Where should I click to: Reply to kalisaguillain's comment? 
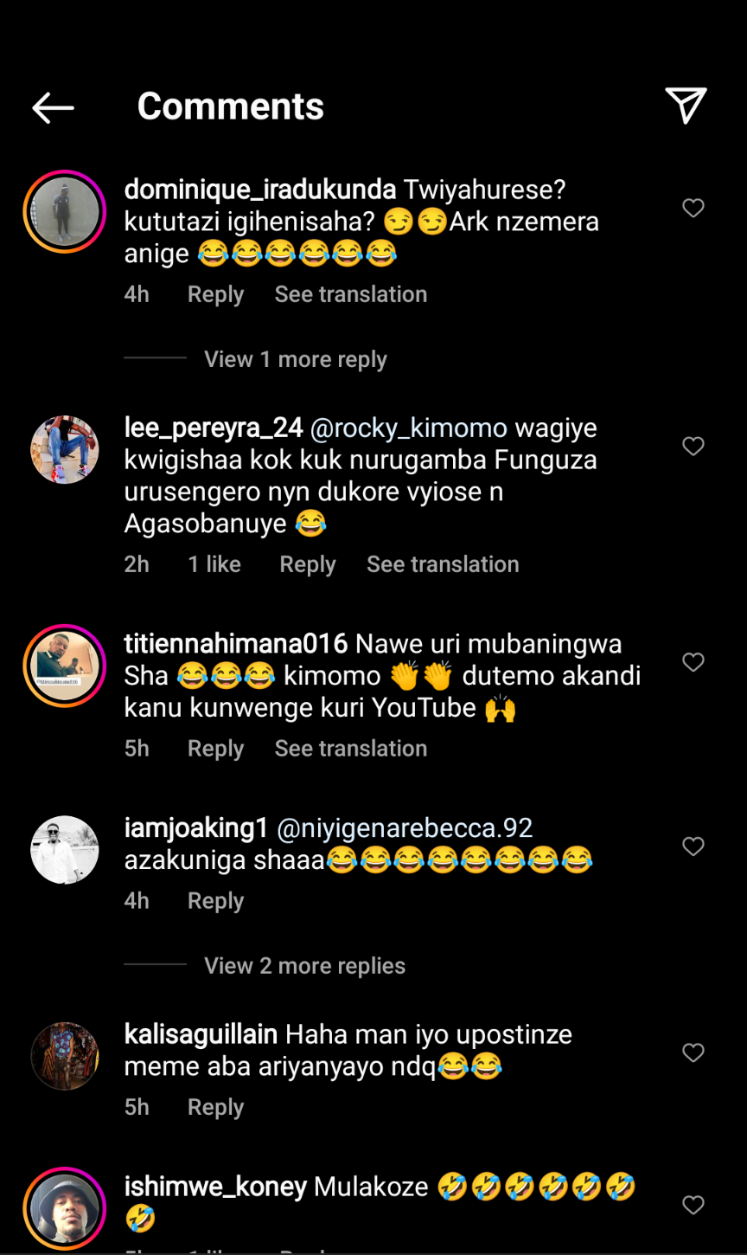coord(215,1107)
